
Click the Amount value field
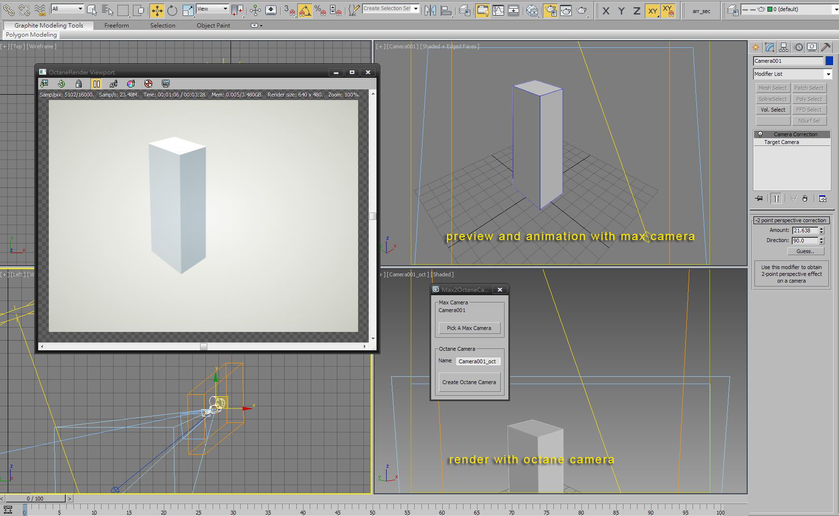click(x=805, y=230)
